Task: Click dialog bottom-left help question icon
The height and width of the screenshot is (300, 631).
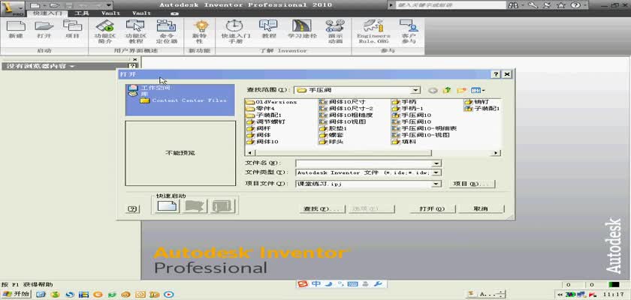Action: click(133, 208)
